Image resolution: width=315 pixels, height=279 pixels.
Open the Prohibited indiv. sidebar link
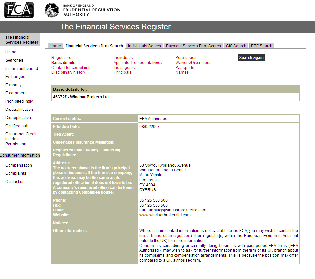(19, 101)
